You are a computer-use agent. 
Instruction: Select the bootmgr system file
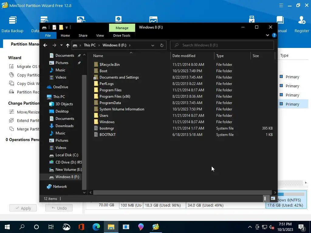(107, 128)
